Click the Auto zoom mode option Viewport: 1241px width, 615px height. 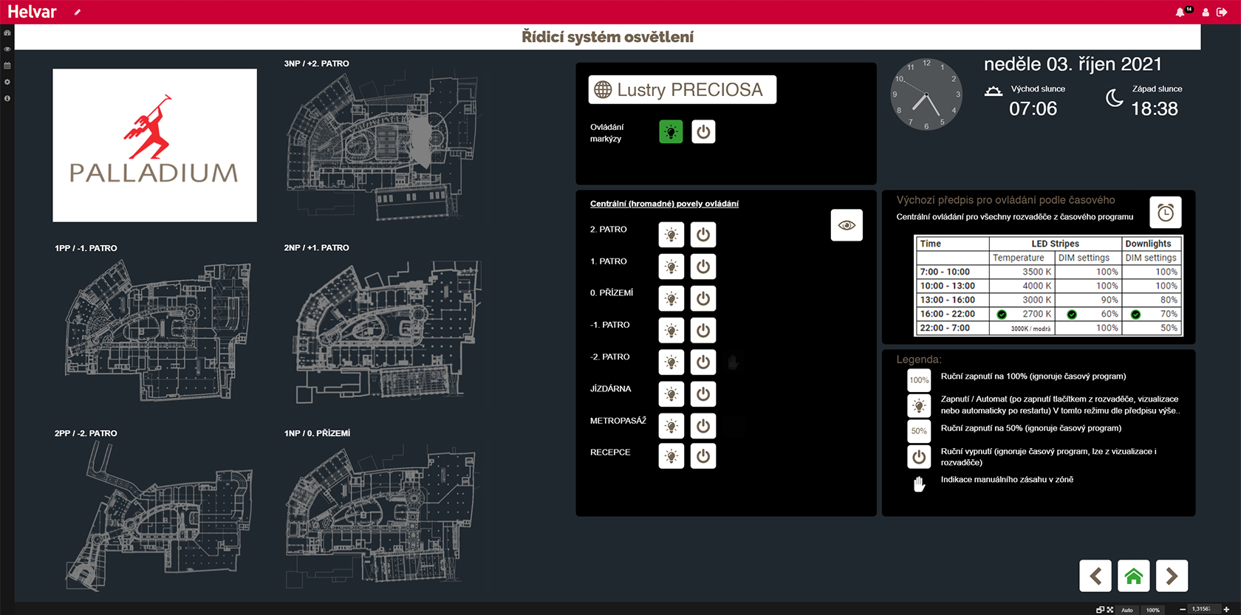1127,610
